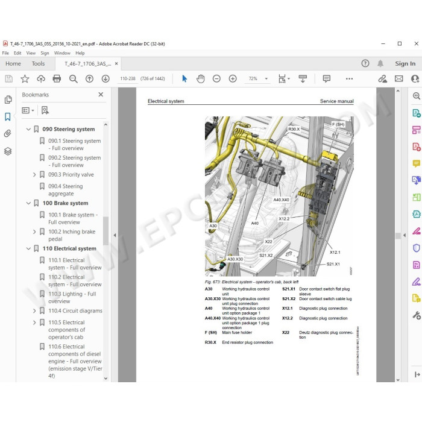Expand 090.3 Priority valve bookmark
422x422 pixels.
[x=34, y=175]
